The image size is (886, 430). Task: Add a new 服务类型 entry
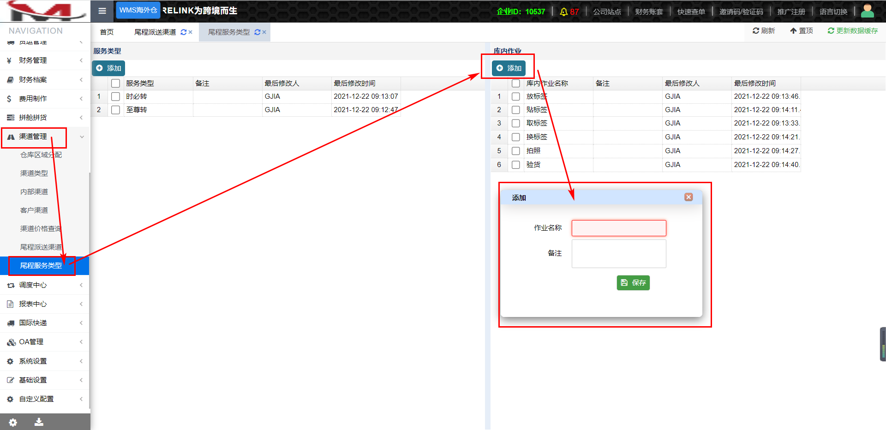[108, 68]
